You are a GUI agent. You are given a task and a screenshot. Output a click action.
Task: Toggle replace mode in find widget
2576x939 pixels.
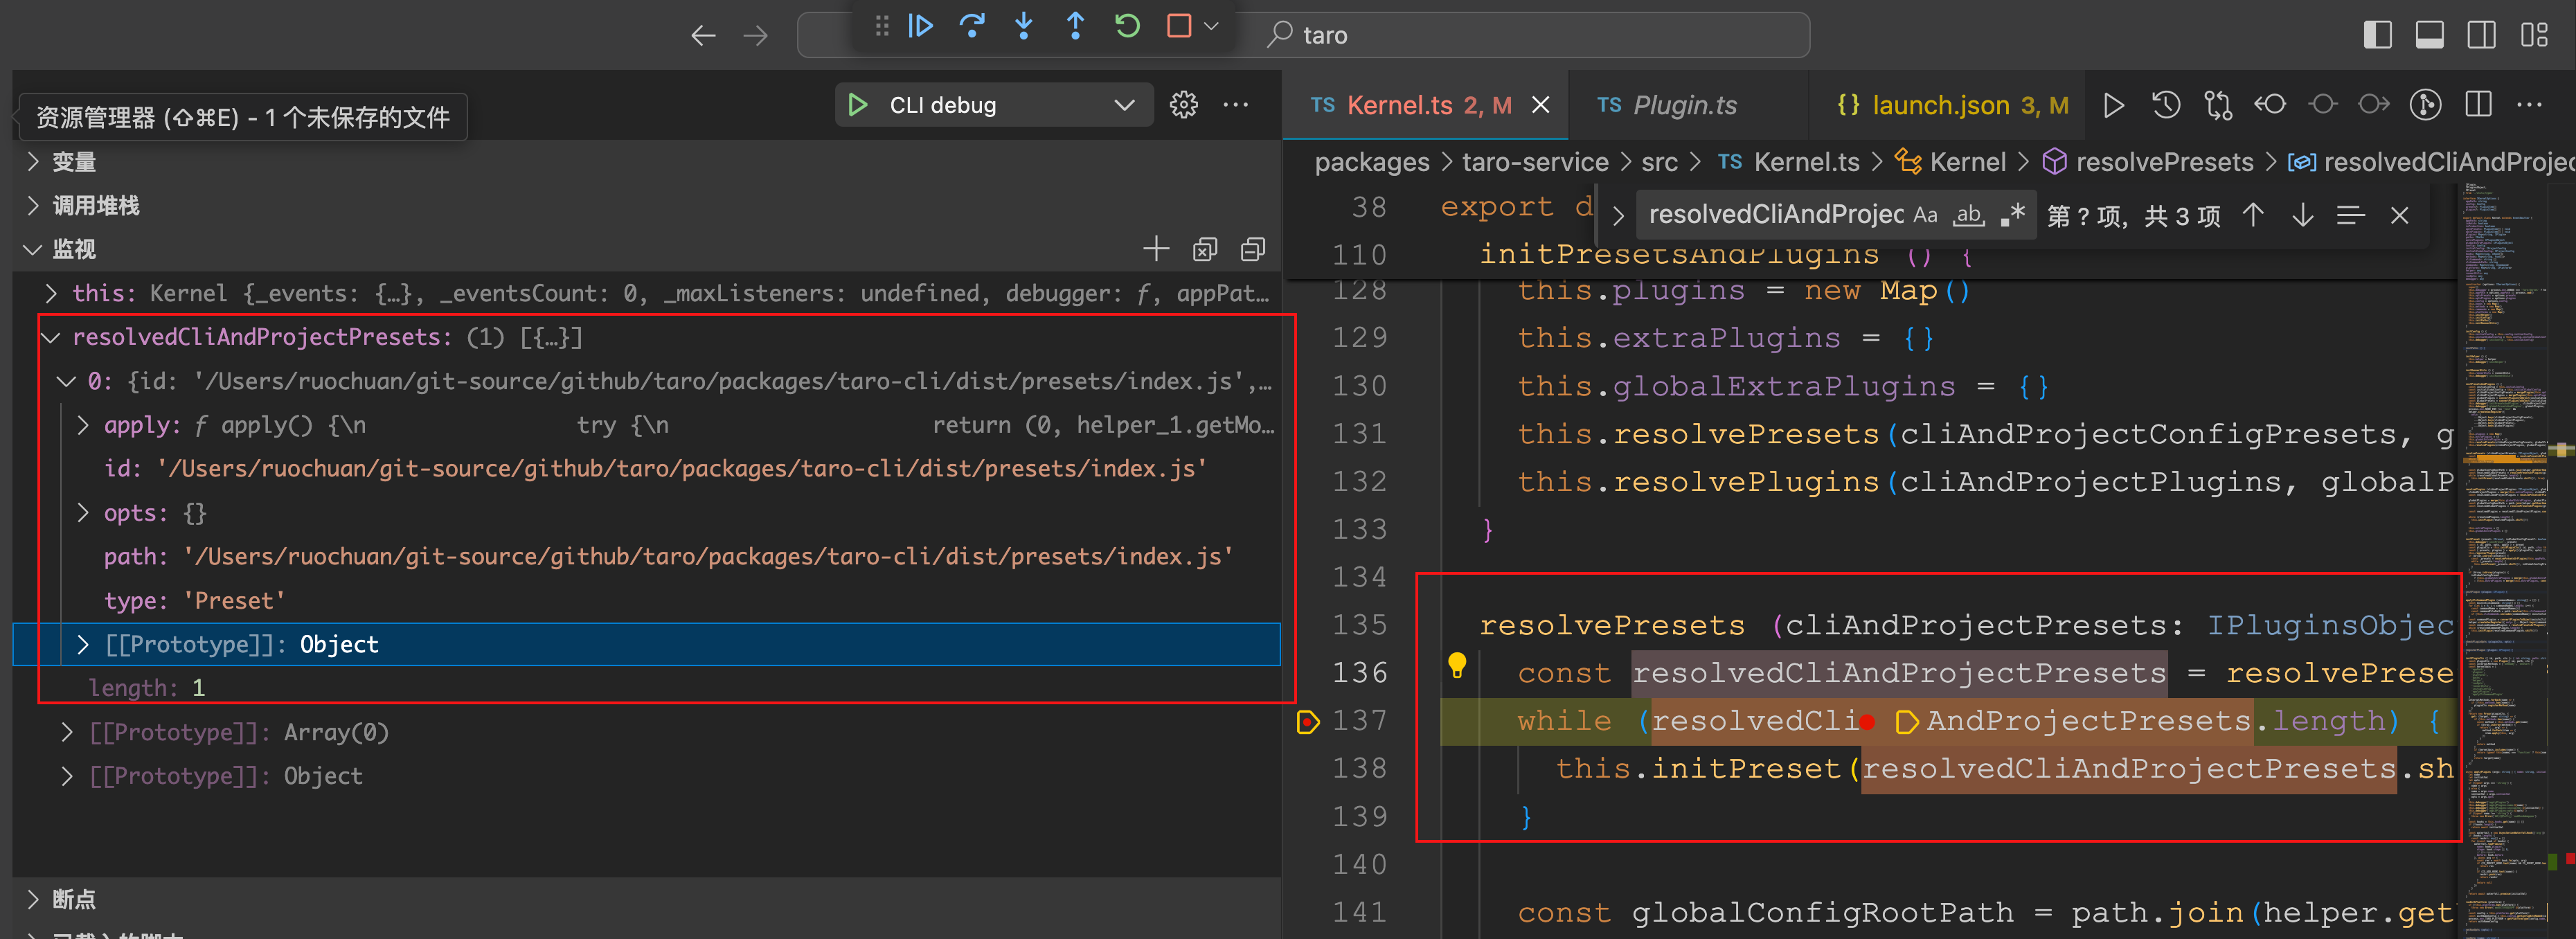[x=1618, y=215]
